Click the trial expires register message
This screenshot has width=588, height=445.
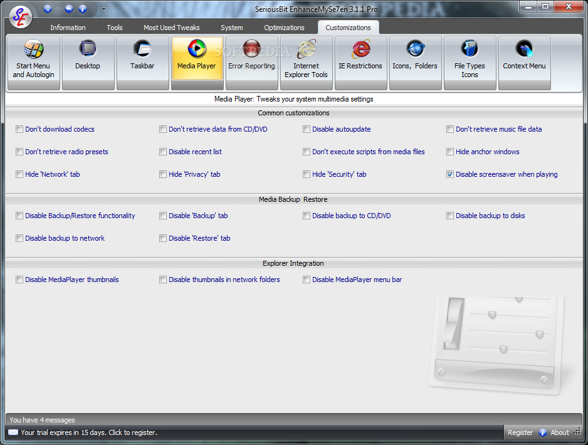click(x=89, y=432)
